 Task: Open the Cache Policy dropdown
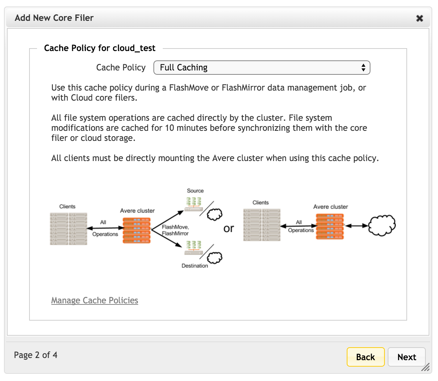[262, 68]
